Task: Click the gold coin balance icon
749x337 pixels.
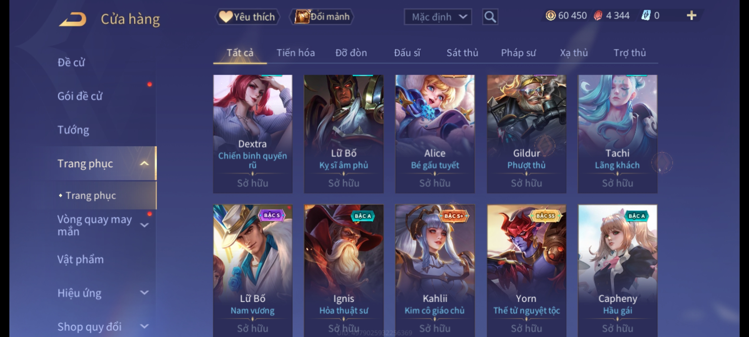Action: (x=551, y=16)
